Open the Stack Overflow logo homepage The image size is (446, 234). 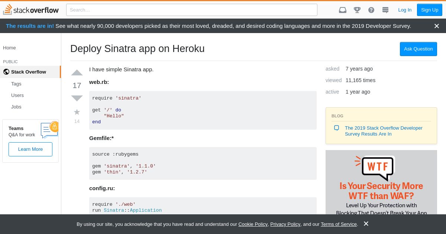(x=31, y=10)
